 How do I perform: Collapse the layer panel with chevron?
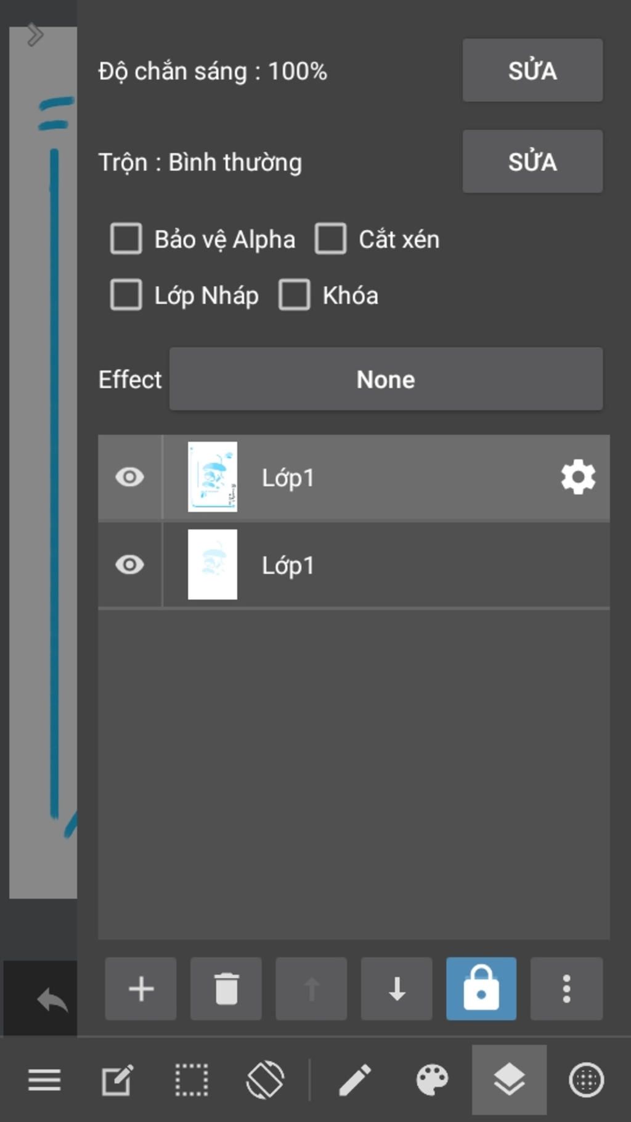click(x=35, y=35)
